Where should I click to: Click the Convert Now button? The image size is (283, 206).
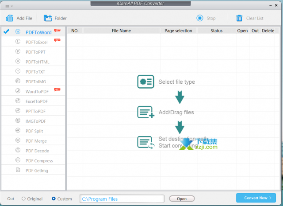[x=256, y=198]
